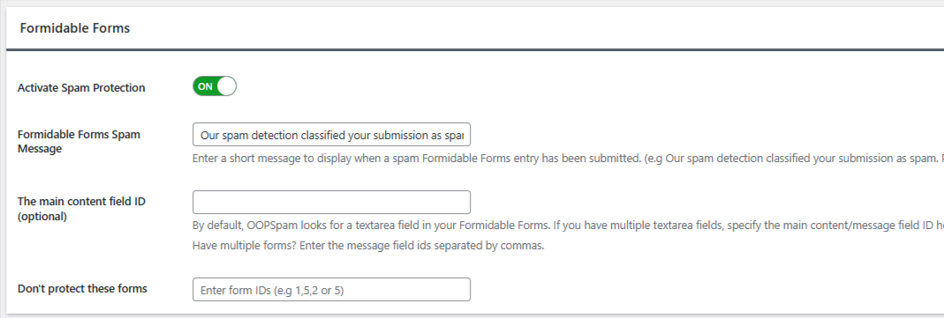Click the Don't protect these forms label
The width and height of the screenshot is (944, 318).
coord(82,289)
